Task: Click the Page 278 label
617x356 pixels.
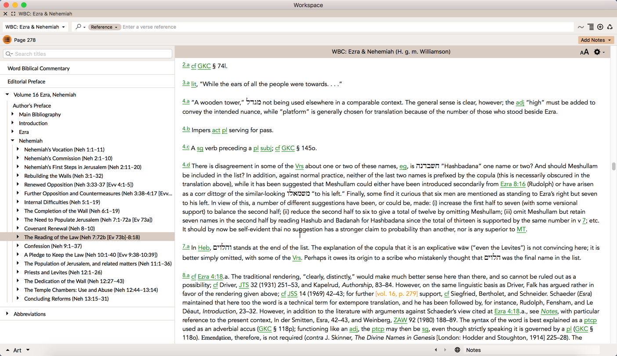Action: point(25,40)
